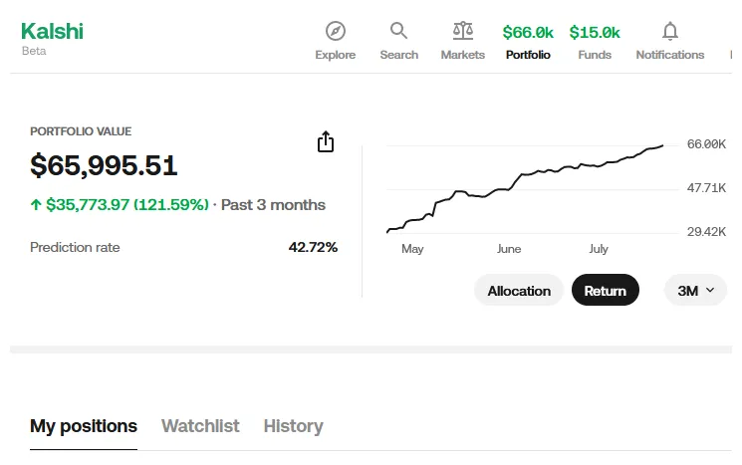Open Markets with the scales icon
This screenshot has height=465, width=742.
pos(462,31)
